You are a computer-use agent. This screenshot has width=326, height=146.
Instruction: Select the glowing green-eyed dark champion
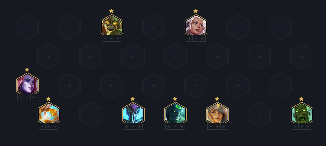[175, 113]
